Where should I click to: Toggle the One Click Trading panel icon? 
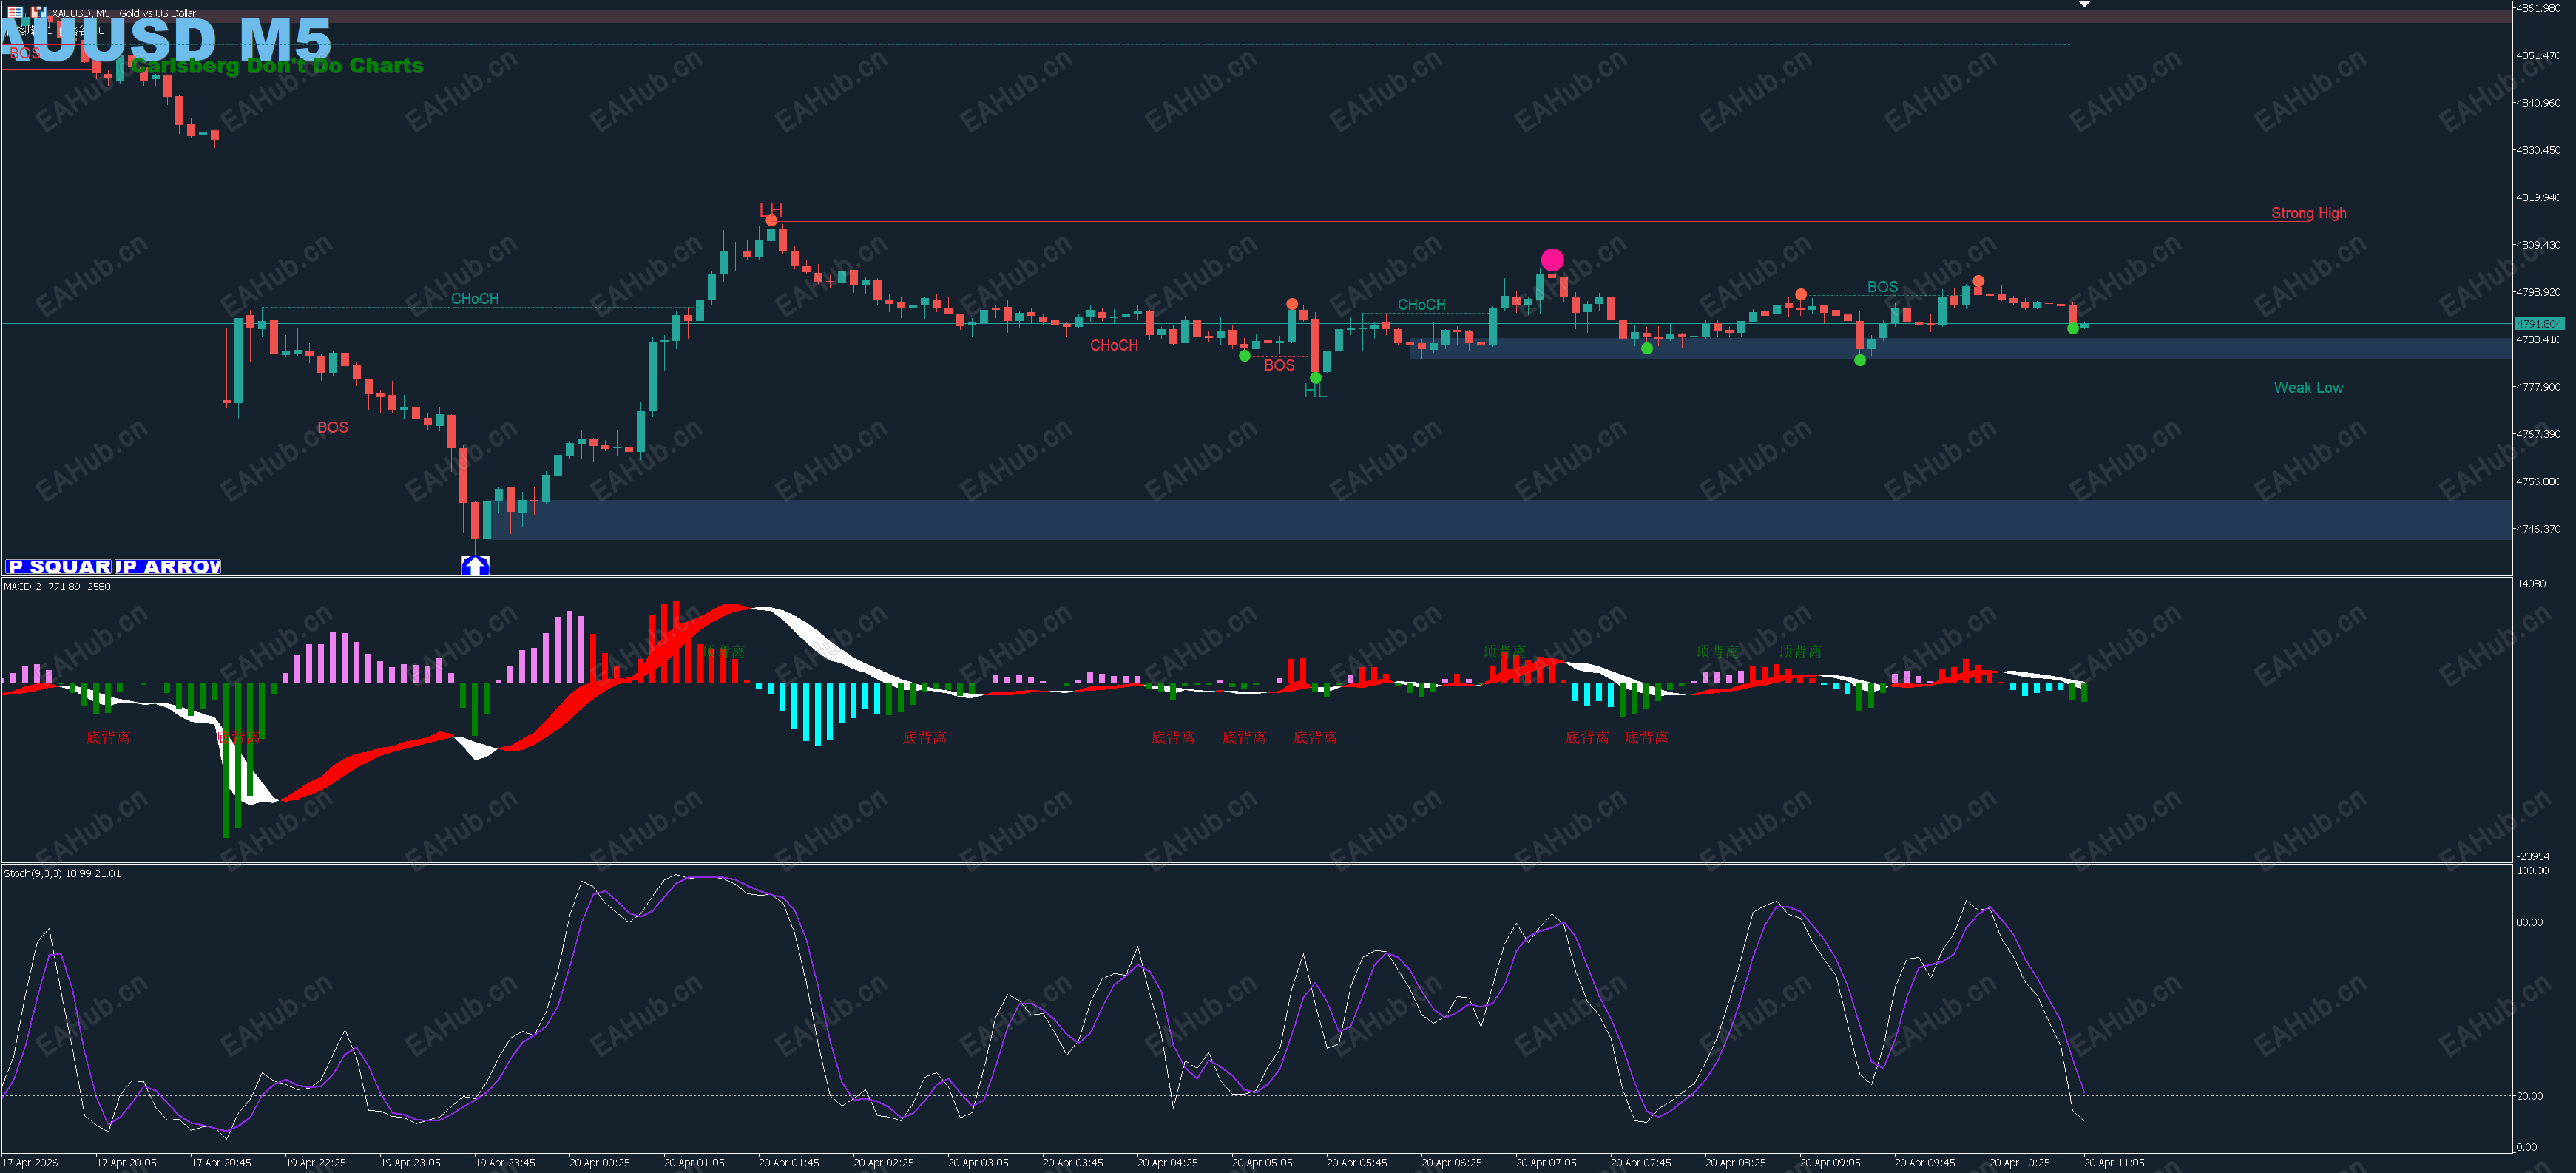coord(38,13)
